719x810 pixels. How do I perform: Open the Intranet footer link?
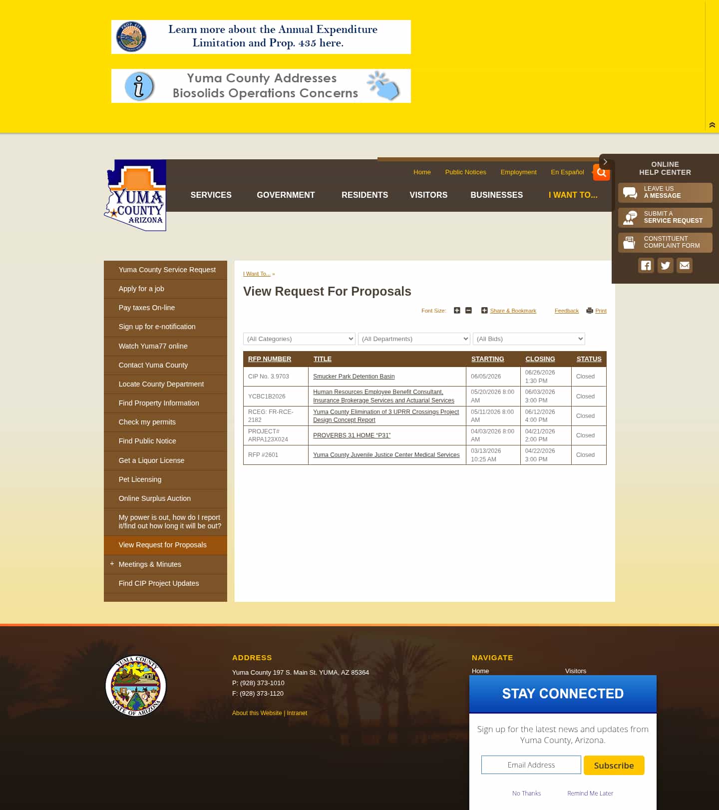tap(297, 713)
